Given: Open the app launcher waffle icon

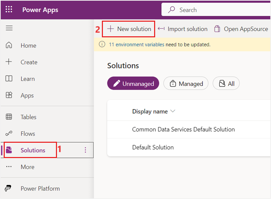Looking at the screenshot, I should click(9, 10).
